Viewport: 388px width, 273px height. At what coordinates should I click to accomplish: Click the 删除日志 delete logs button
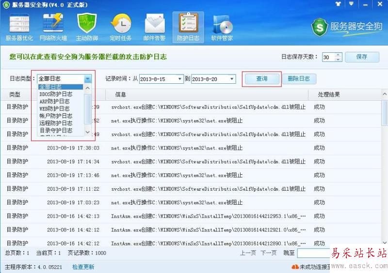click(299, 79)
